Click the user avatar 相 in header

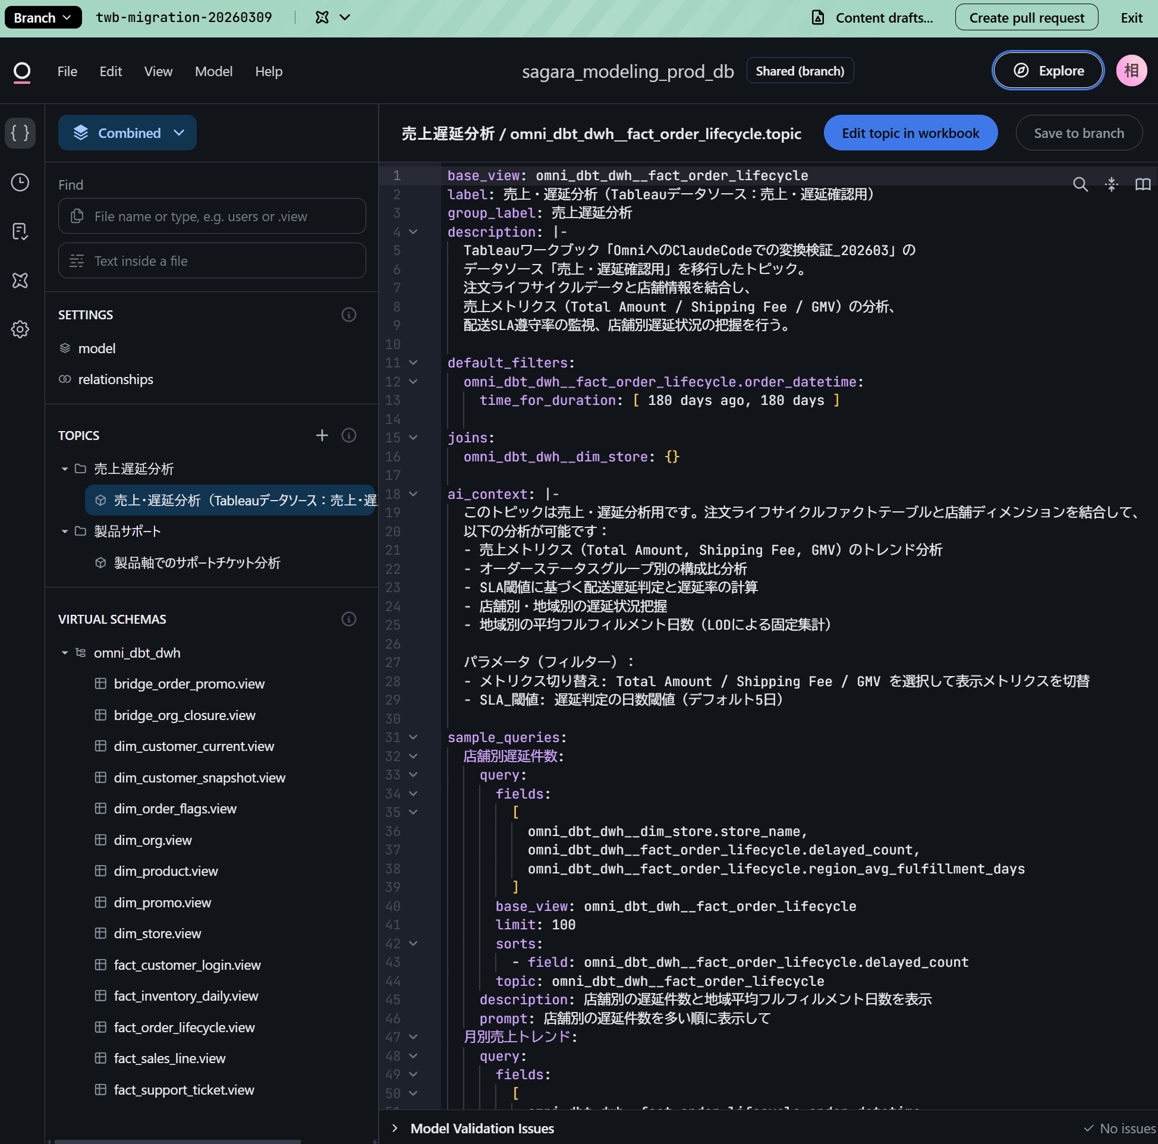pyautogui.click(x=1131, y=71)
